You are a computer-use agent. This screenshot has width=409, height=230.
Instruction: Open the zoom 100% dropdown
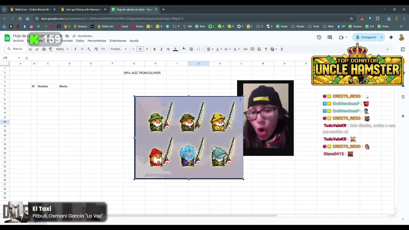tap(62, 49)
